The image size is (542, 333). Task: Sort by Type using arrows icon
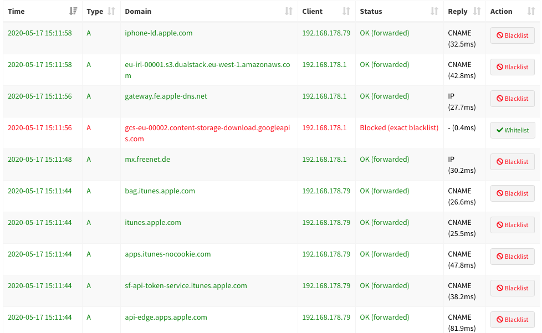coord(111,11)
